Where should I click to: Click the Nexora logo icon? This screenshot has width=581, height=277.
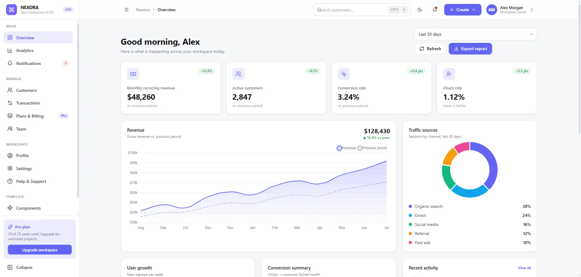(x=11, y=10)
